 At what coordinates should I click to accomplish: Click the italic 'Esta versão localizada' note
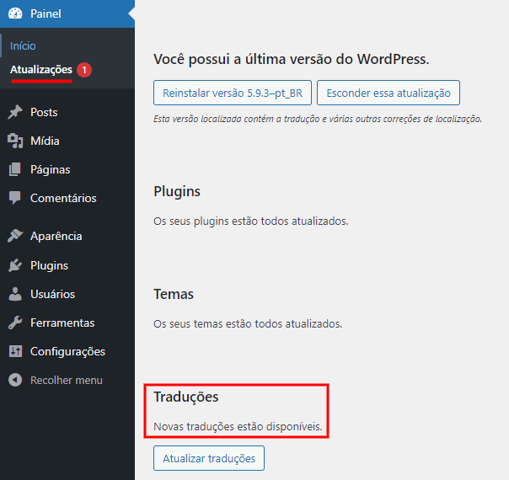(318, 119)
